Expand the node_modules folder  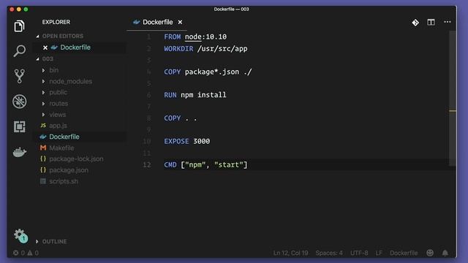(44, 81)
